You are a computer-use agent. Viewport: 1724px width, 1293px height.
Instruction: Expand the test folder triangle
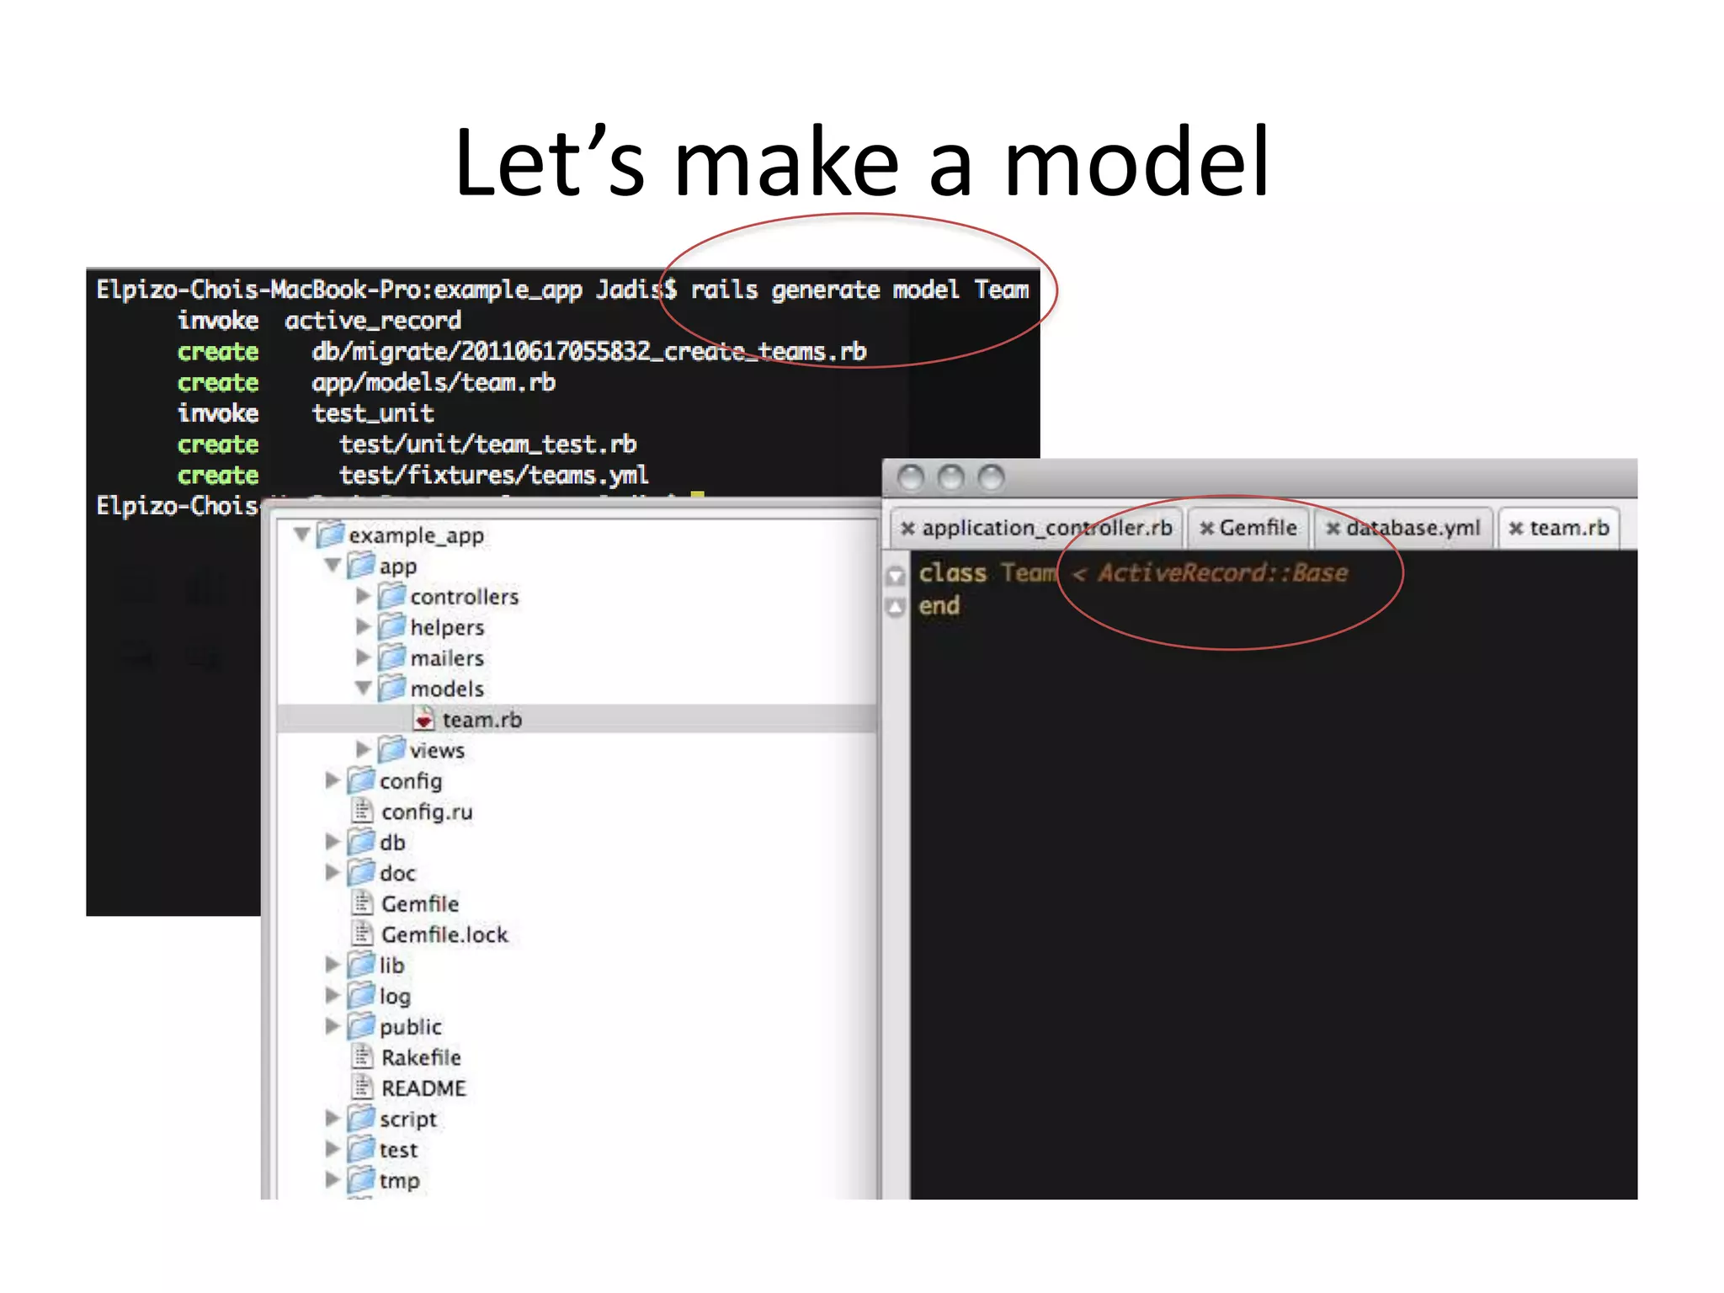pos(333,1149)
